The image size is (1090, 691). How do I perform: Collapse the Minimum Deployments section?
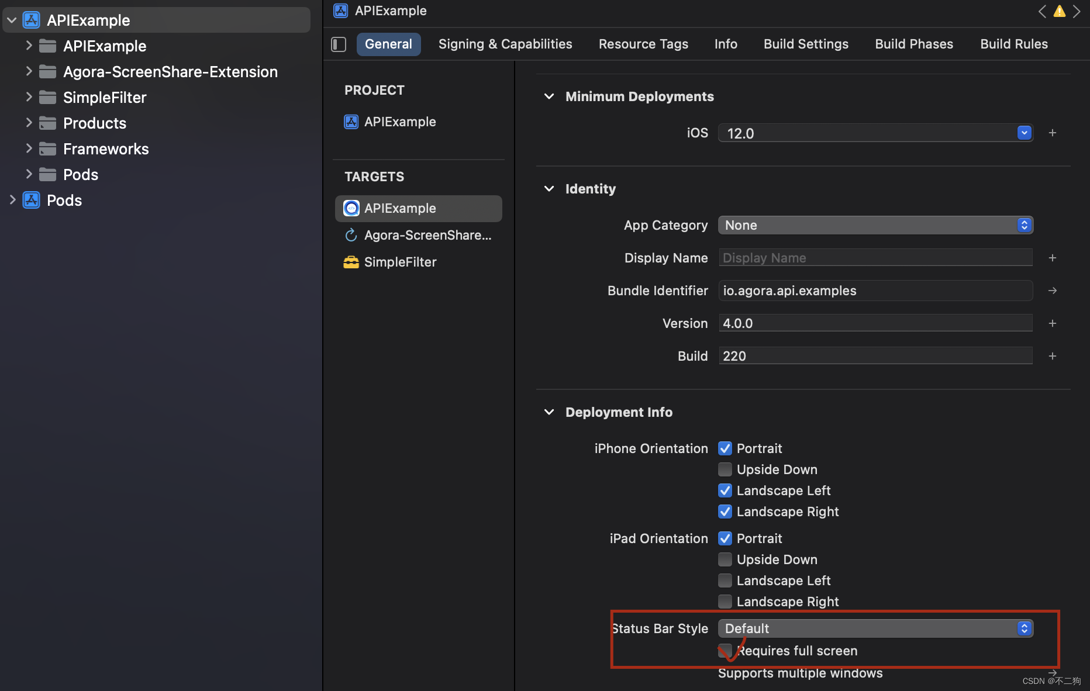tap(549, 96)
